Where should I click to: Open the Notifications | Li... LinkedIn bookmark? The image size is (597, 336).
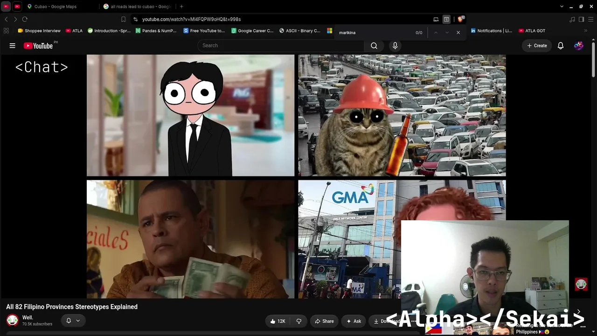pos(491,31)
